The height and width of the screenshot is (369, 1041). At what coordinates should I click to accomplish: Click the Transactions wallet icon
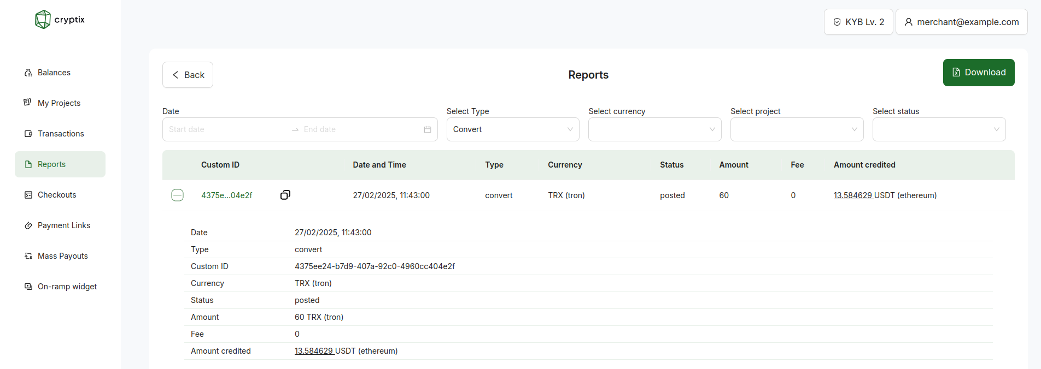point(28,134)
